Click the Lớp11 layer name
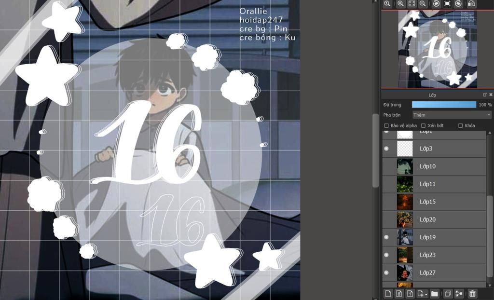Screen dimensions: 494x300 pyautogui.click(x=427, y=184)
